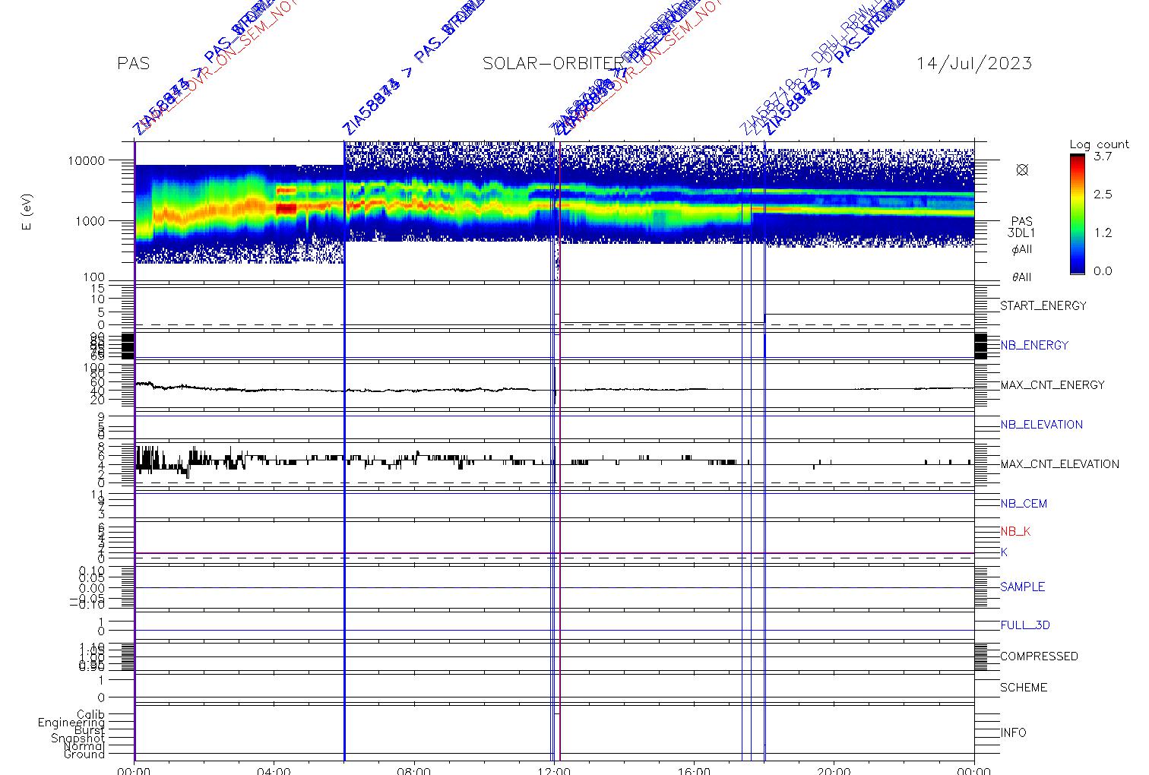Click the 1000 energy tick label
The height and width of the screenshot is (775, 1149).
tap(89, 221)
